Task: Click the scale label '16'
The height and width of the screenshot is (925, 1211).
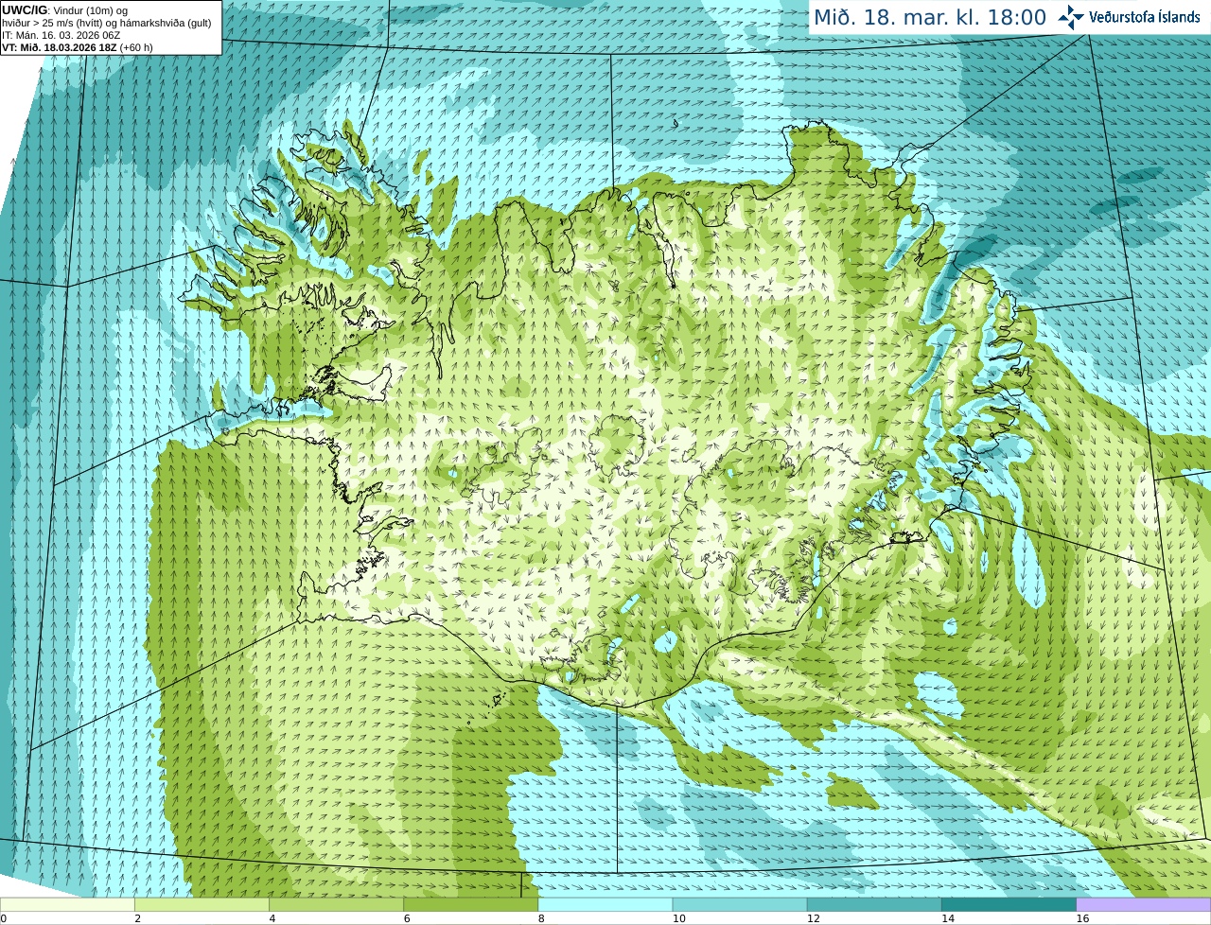Action: 1082,918
